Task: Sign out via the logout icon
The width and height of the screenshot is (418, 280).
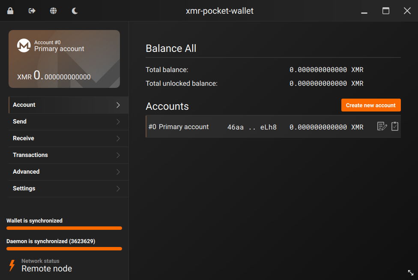Action: click(x=31, y=10)
